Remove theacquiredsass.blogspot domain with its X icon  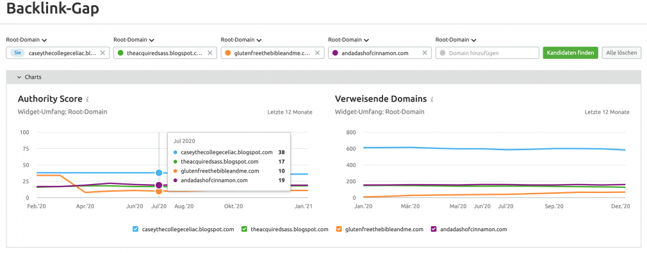pyautogui.click(x=210, y=53)
